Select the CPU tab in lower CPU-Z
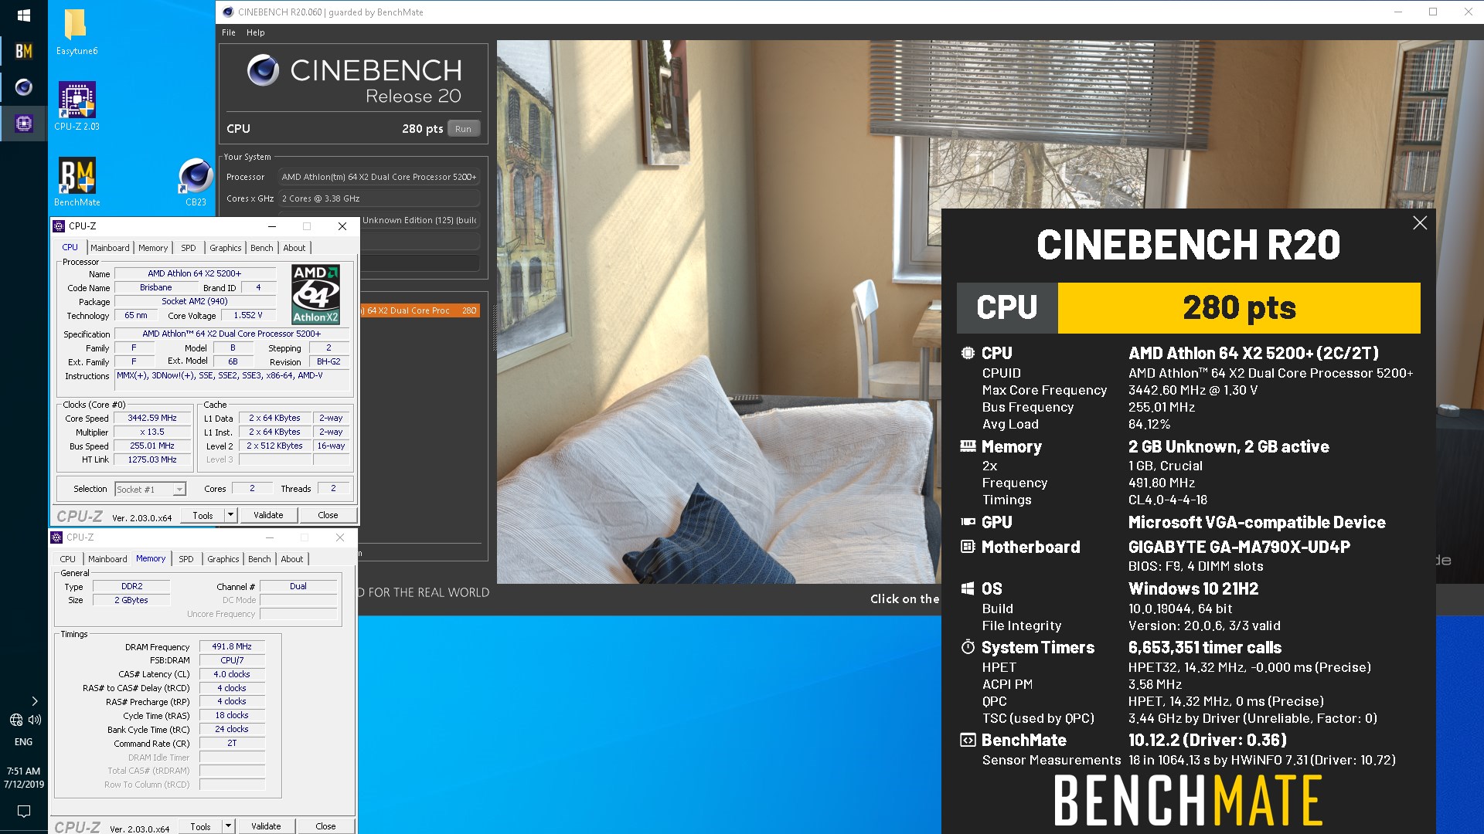The height and width of the screenshot is (834, 1484). tap(68, 559)
